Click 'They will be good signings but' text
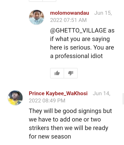124x145 pixels. [x=70, y=111]
